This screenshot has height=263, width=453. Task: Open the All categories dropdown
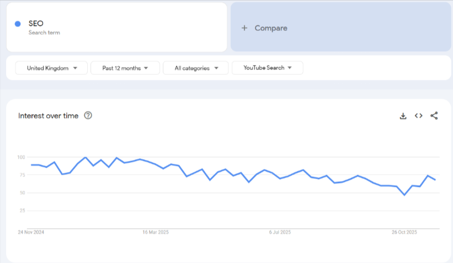[x=195, y=68]
